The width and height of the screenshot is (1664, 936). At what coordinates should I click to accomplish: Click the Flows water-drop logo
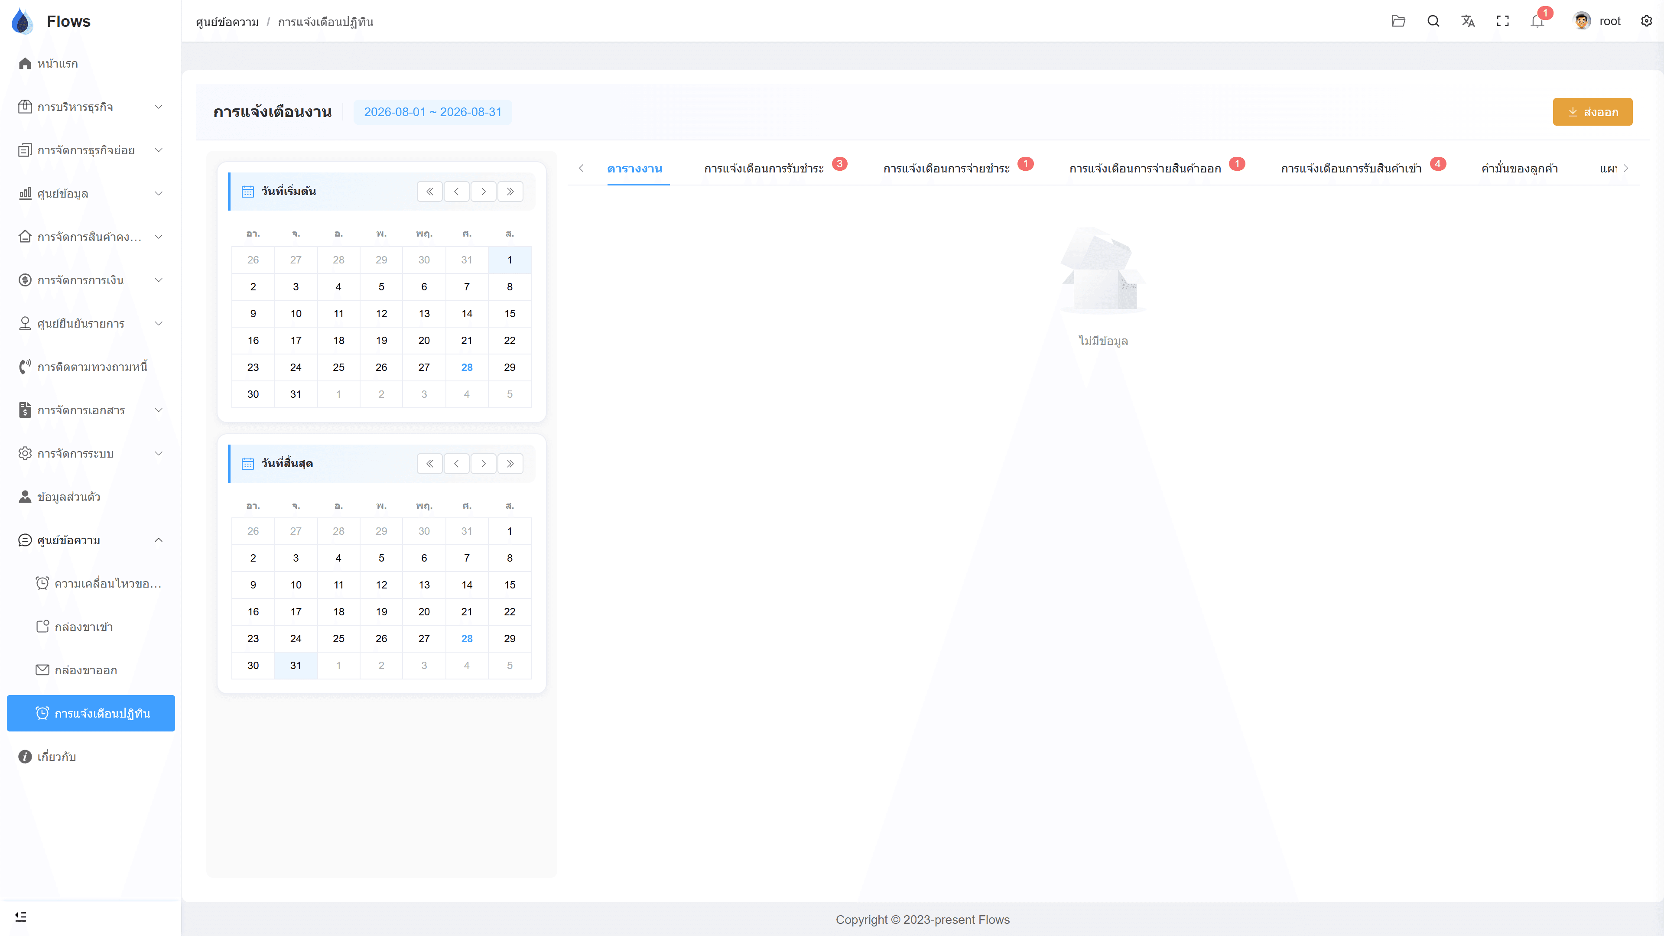point(22,21)
